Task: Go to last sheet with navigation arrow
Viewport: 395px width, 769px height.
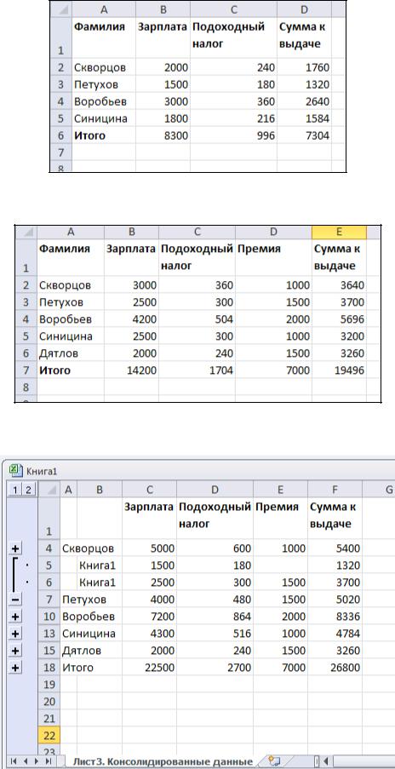Action: [x=49, y=761]
